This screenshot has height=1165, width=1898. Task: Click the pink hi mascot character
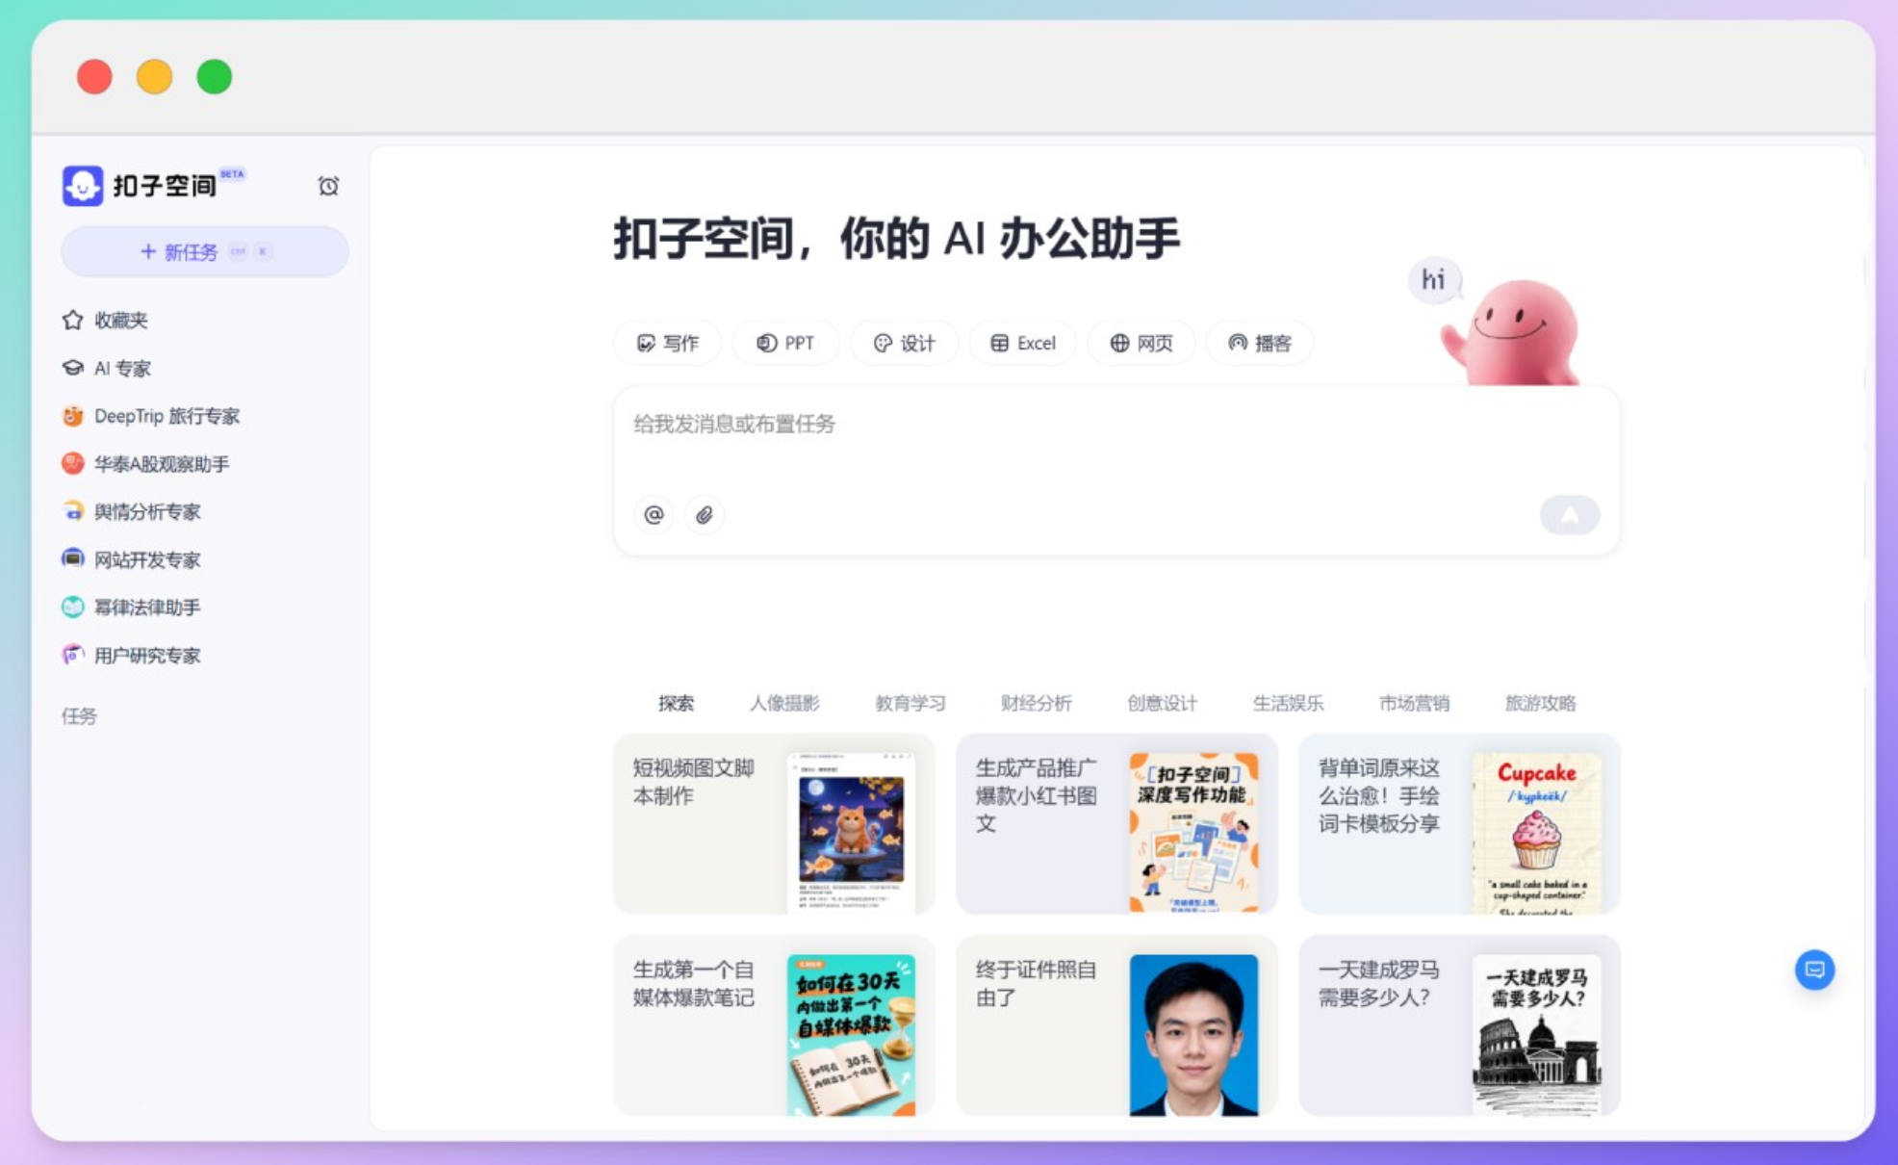coord(1511,332)
